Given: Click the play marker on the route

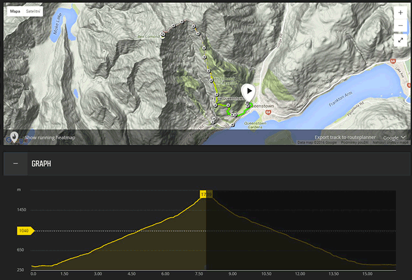Looking at the screenshot, I should [x=248, y=92].
